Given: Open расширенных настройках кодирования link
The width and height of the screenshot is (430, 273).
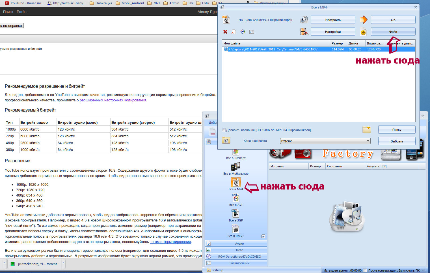Looking at the screenshot, I should [x=113, y=100].
